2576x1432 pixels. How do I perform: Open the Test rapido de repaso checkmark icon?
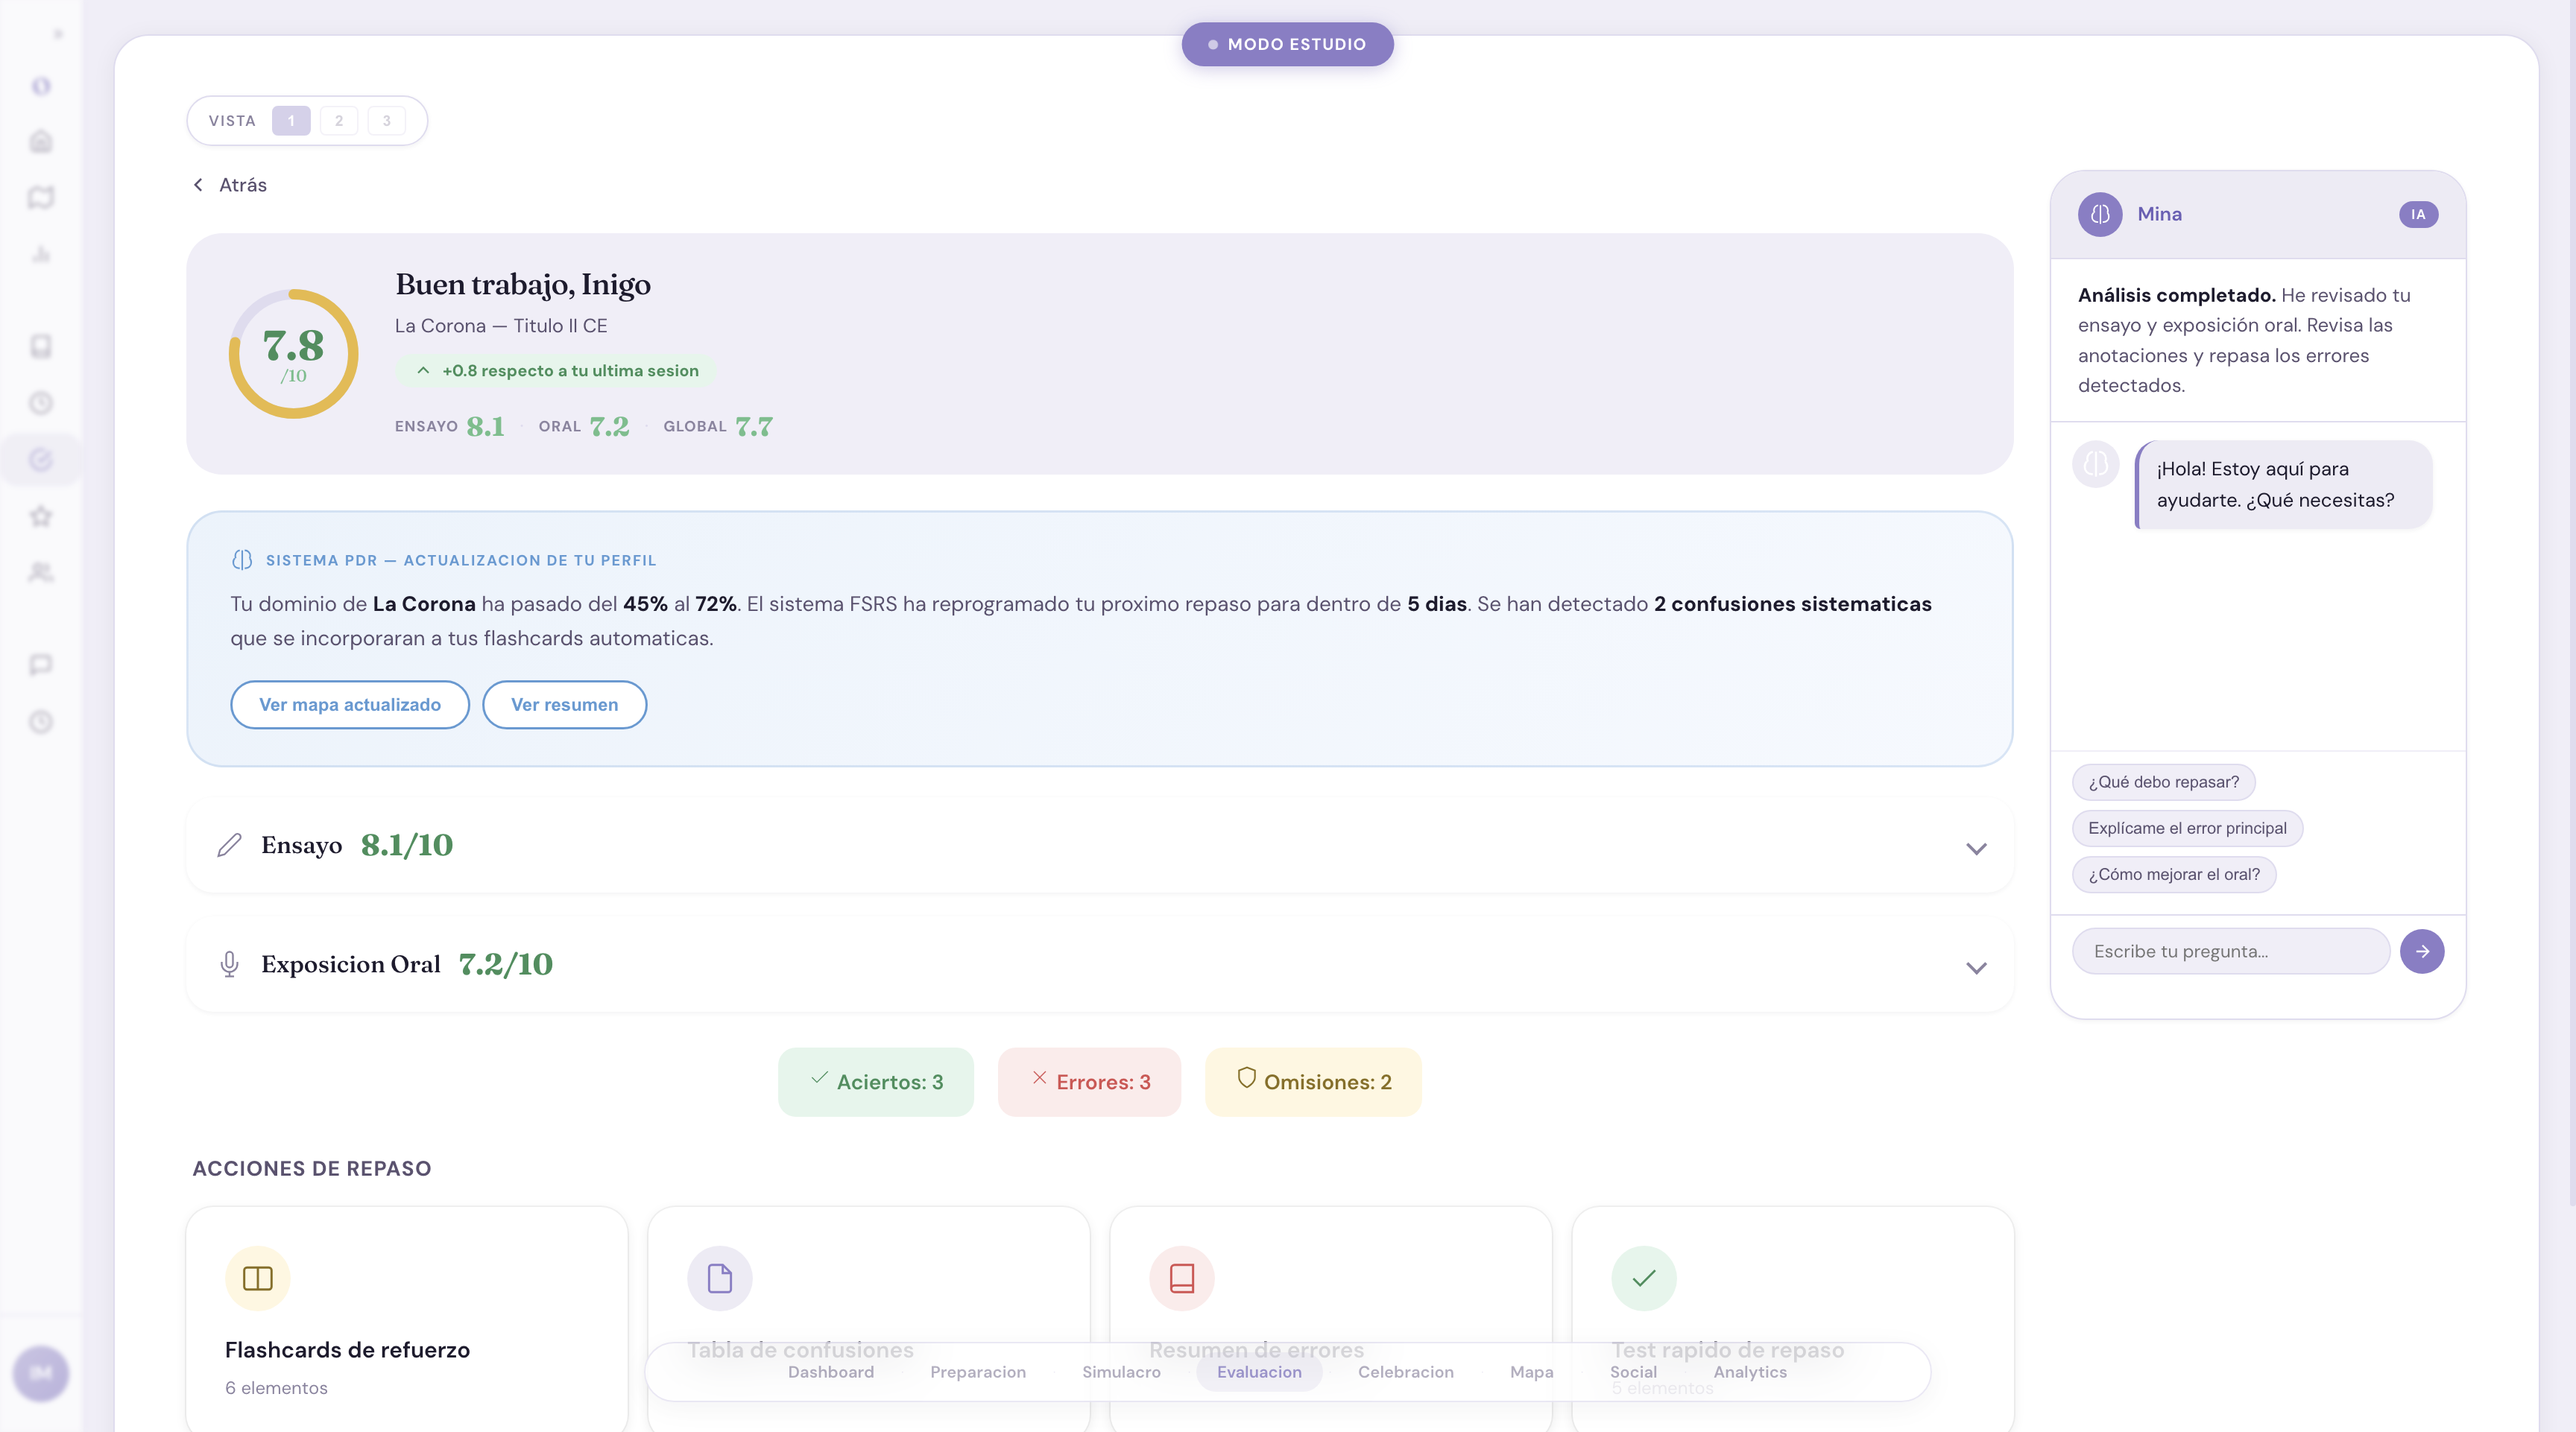pyautogui.click(x=1644, y=1278)
